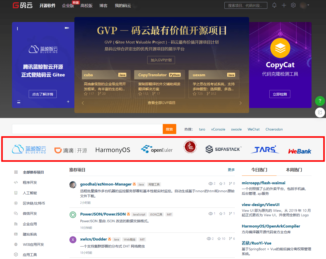Open microapp/flash-waimai trending project
Image resolution: width=326 pixels, height=259 pixels.
click(x=264, y=183)
